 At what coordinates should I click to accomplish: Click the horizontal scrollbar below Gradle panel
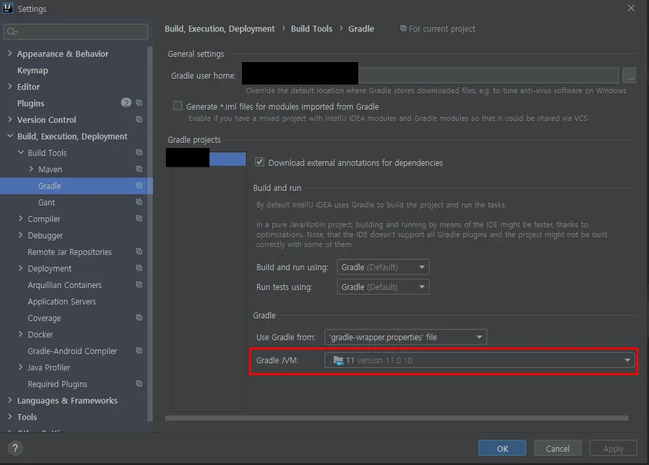[397, 418]
